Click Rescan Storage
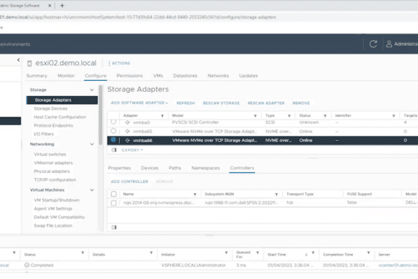The width and height of the screenshot is (418, 279). click(222, 103)
